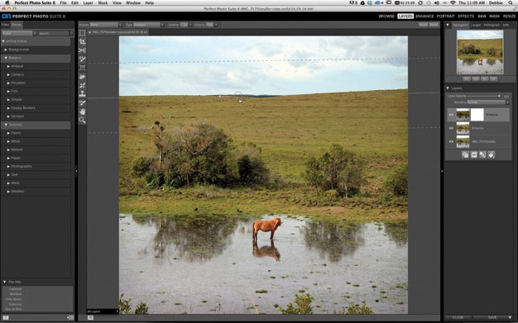Expand the Emulsion borders folder

coord(8,83)
